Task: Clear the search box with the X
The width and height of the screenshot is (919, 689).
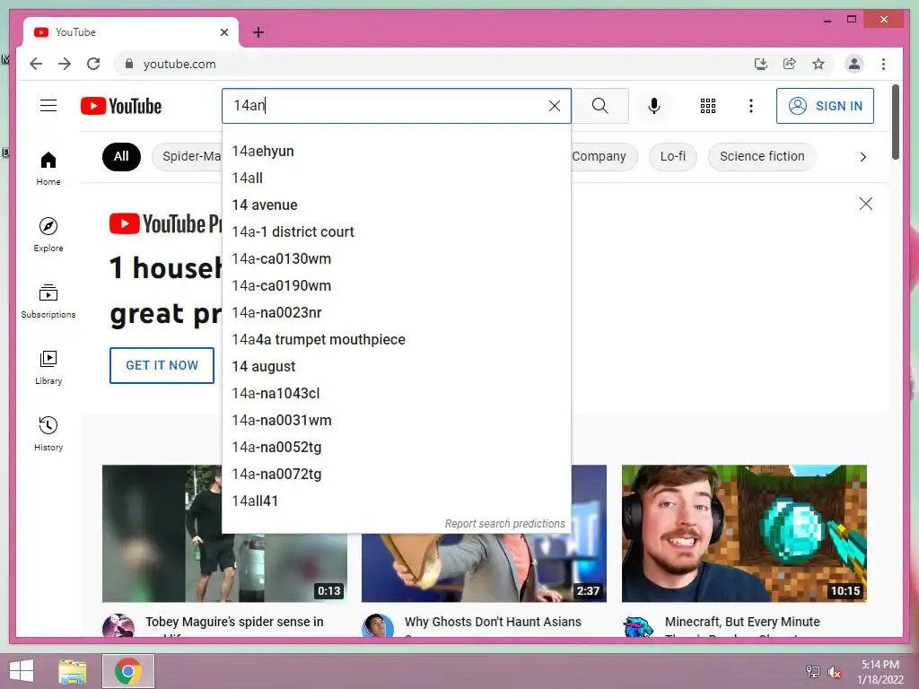Action: tap(555, 106)
